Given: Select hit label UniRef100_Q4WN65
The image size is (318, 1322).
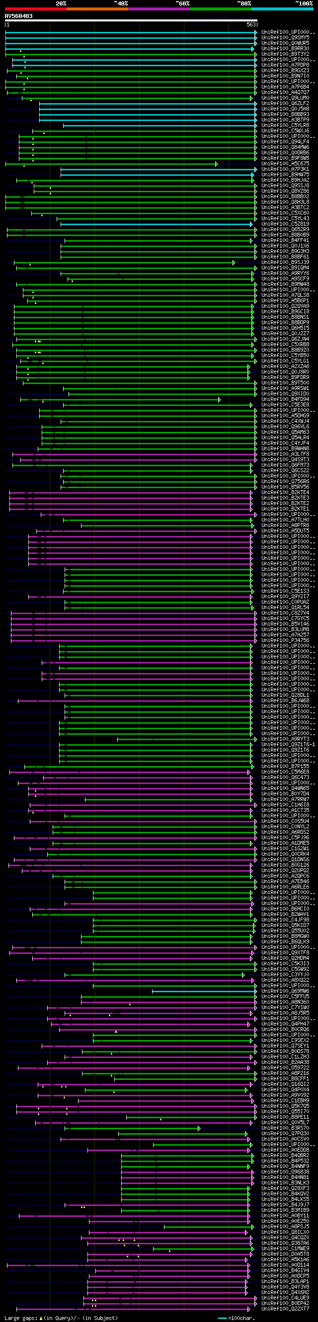Looking at the screenshot, I should pos(285,789).
